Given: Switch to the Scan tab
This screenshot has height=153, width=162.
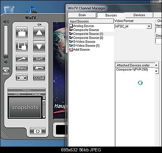Looking at the screenshot, I should [82, 15].
